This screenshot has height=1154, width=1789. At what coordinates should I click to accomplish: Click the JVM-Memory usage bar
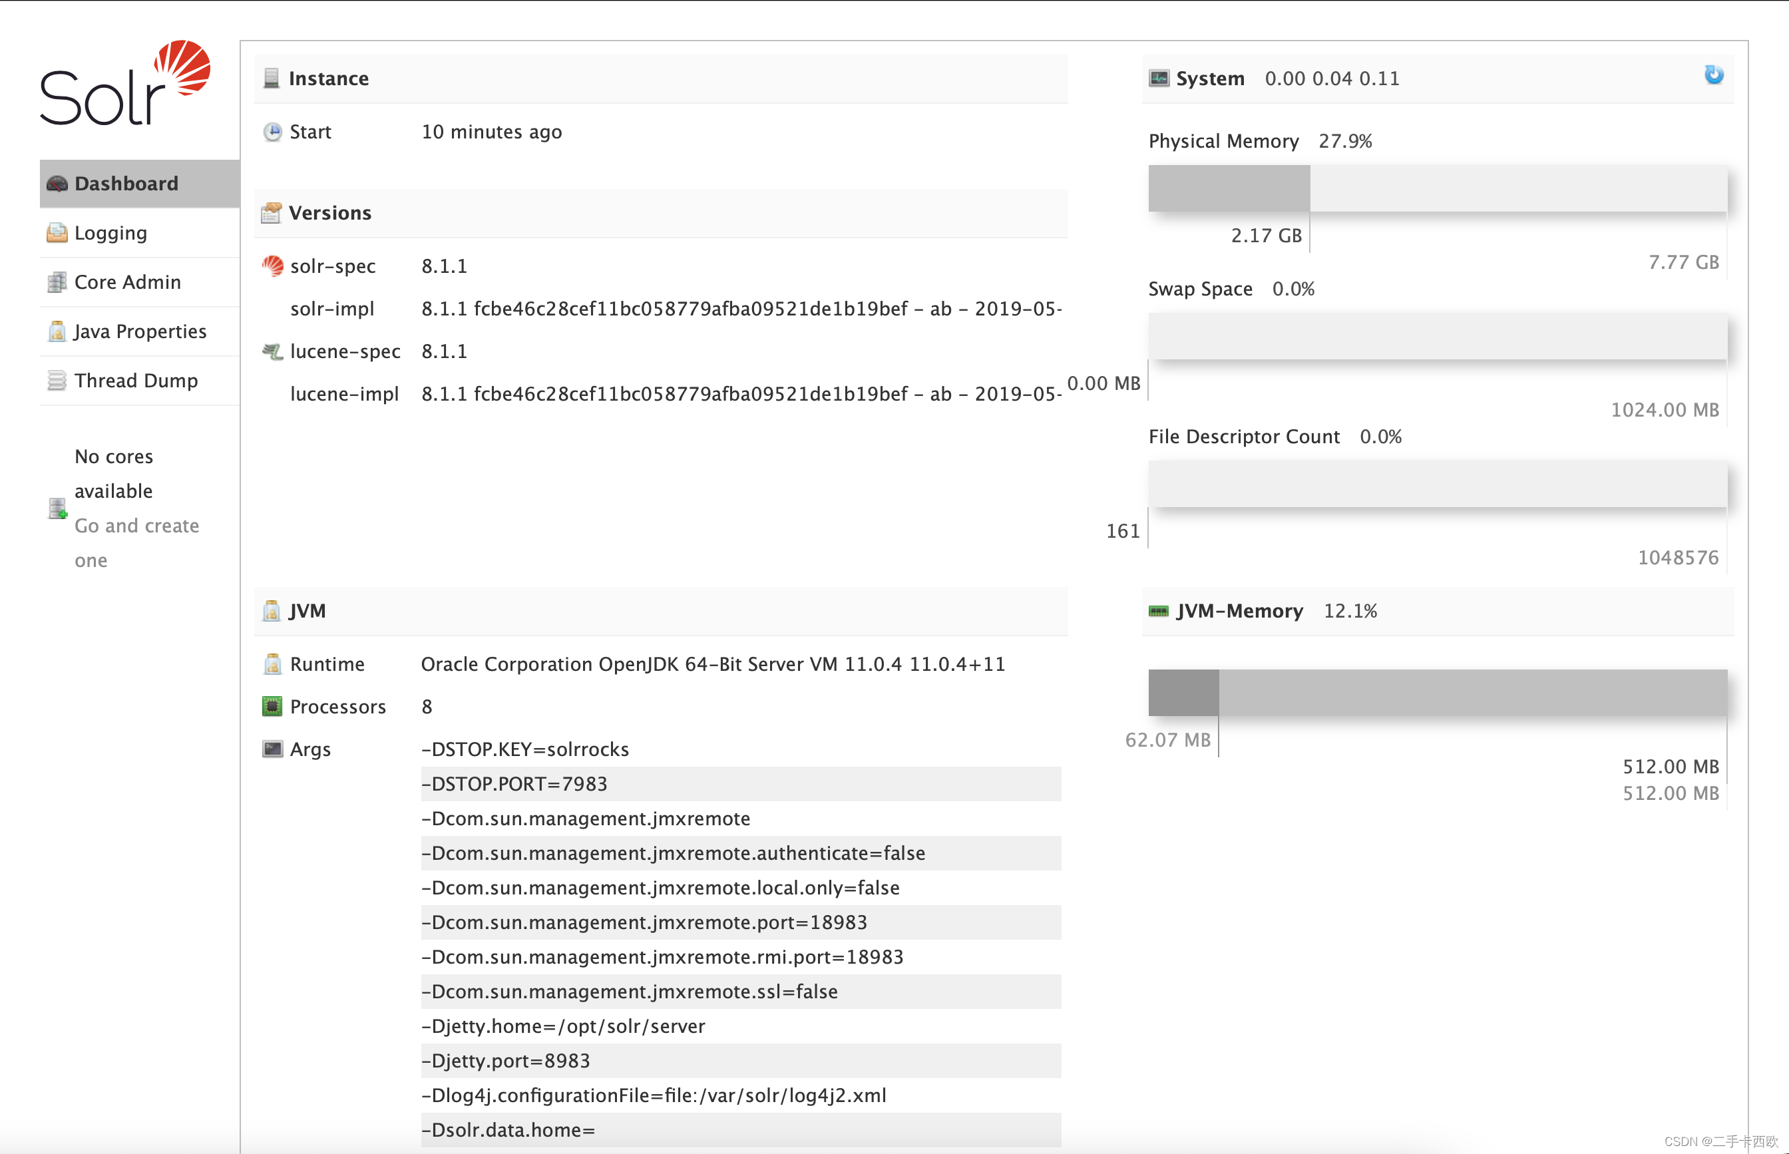[x=1438, y=693]
